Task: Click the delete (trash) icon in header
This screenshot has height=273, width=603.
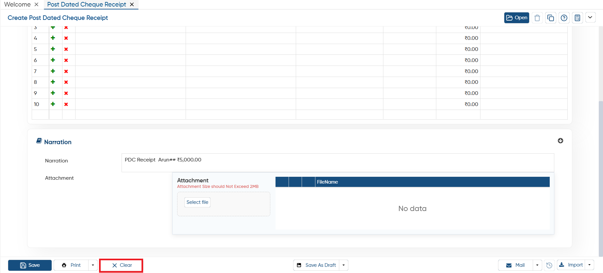Action: (537, 18)
